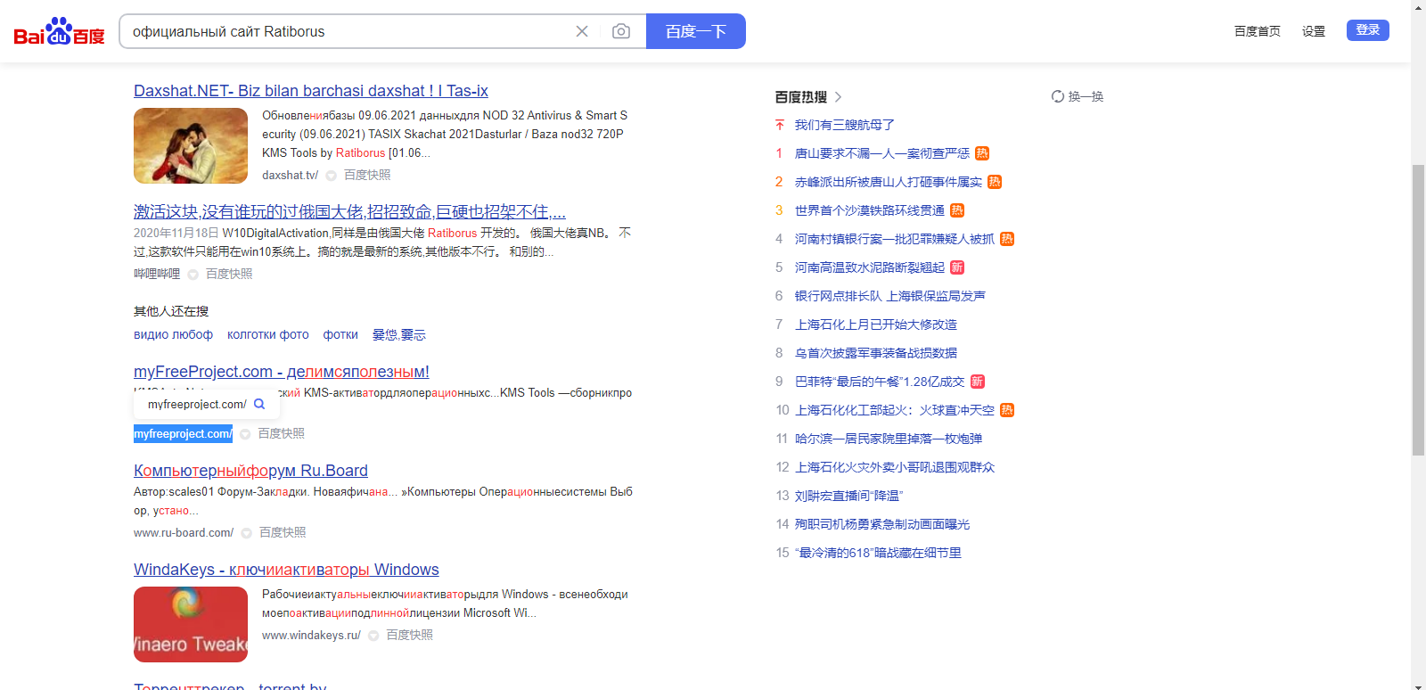Open daxshat.tv/ source link
1426x690 pixels.
coord(290,176)
